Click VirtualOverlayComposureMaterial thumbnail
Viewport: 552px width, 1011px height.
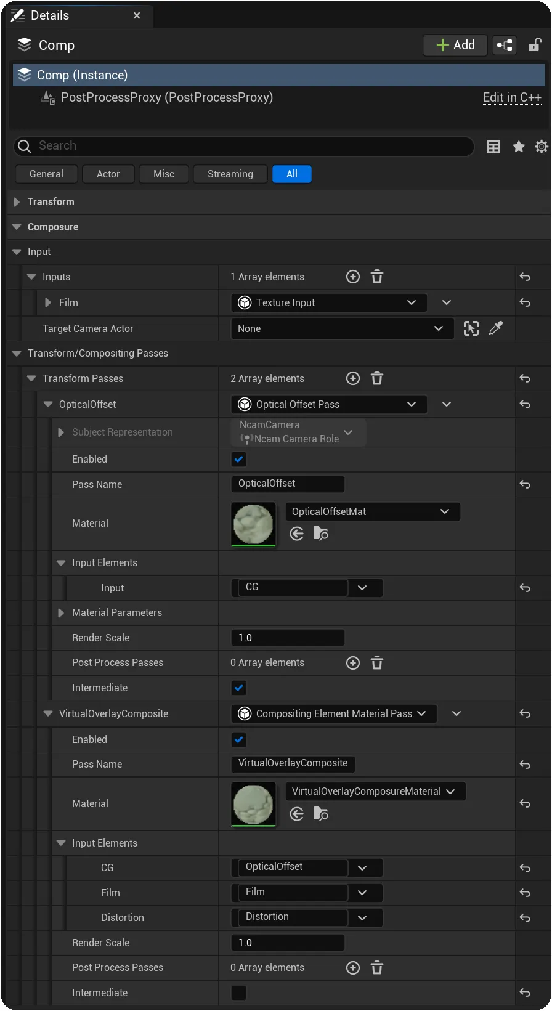(x=253, y=804)
